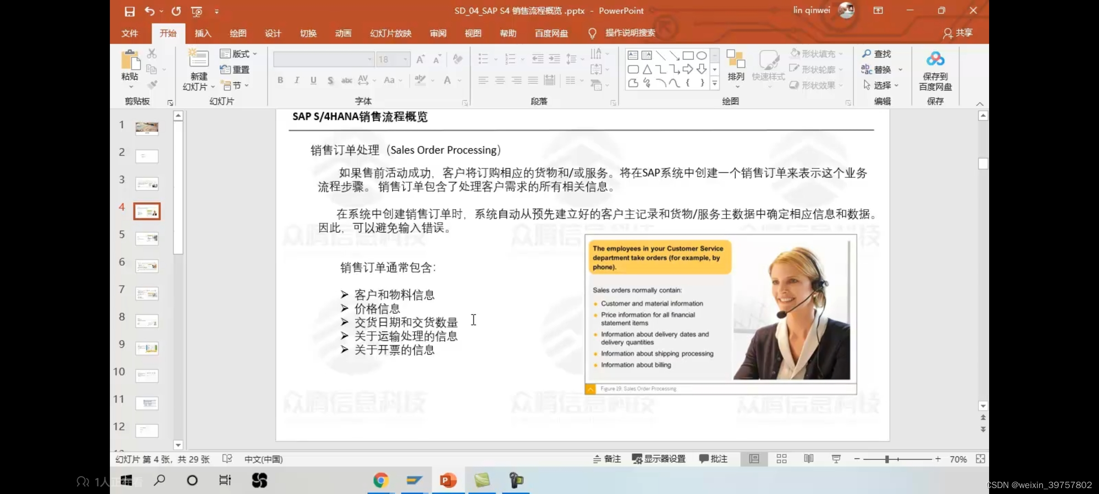Screen dimensions: 1099x494
Task: Open PowerPoint icon in Windows taskbar
Action: click(x=448, y=480)
